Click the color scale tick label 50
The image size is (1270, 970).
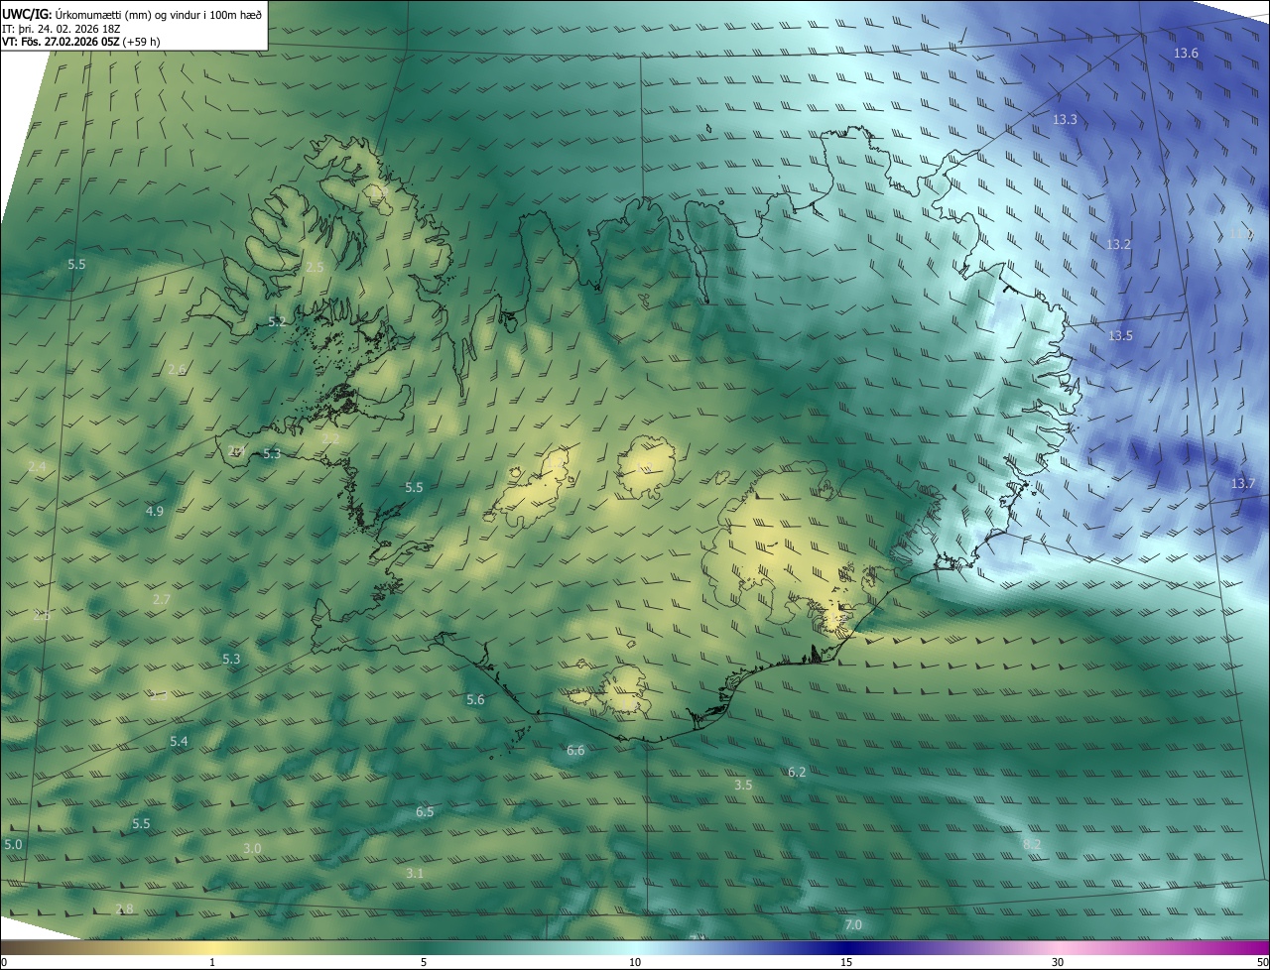click(x=1263, y=962)
